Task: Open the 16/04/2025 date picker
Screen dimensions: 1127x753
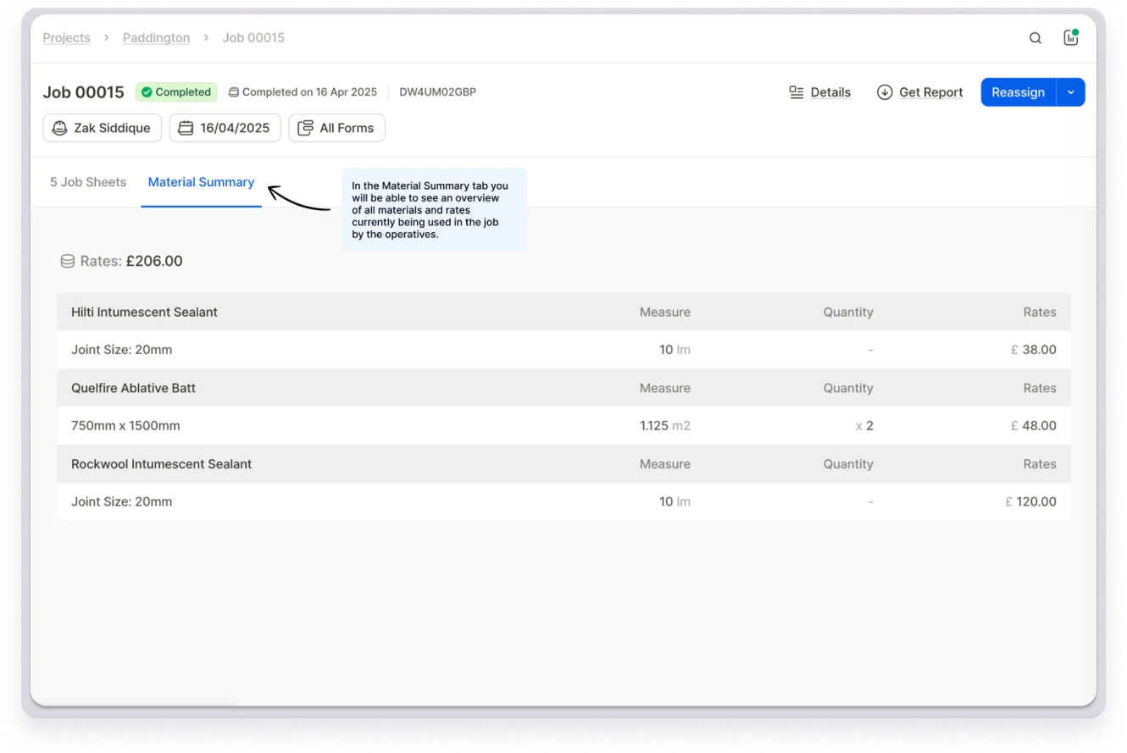Action: click(225, 128)
